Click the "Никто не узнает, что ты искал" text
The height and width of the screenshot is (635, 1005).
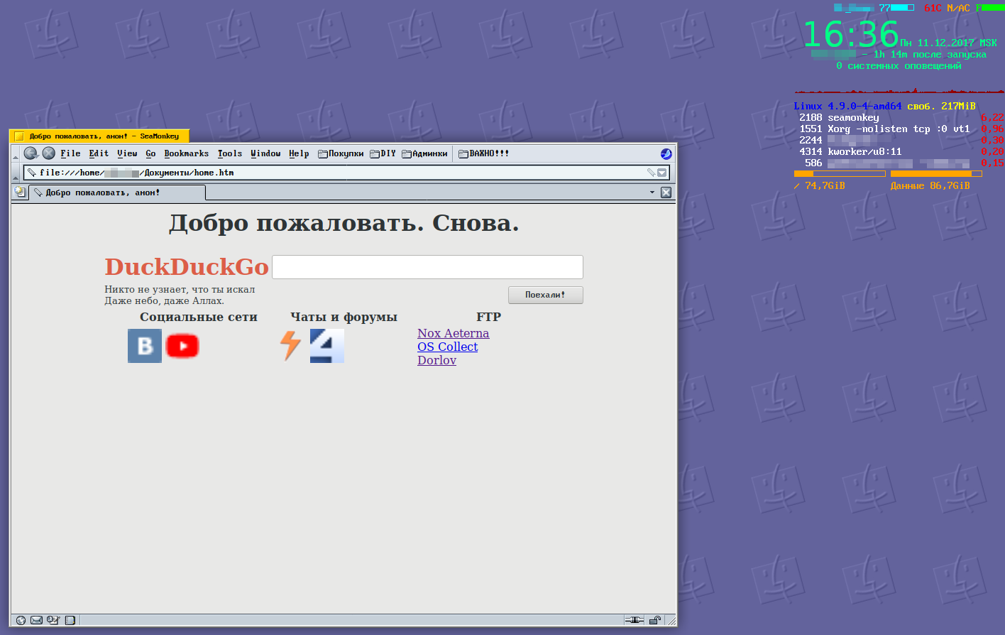click(x=180, y=290)
